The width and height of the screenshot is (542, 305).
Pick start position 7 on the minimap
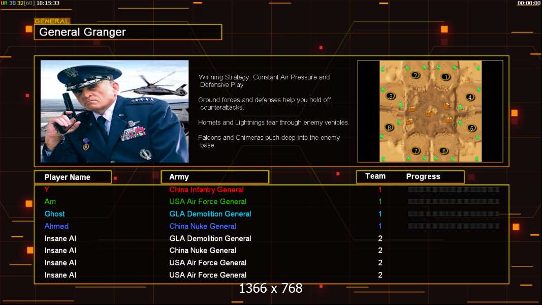point(416,150)
